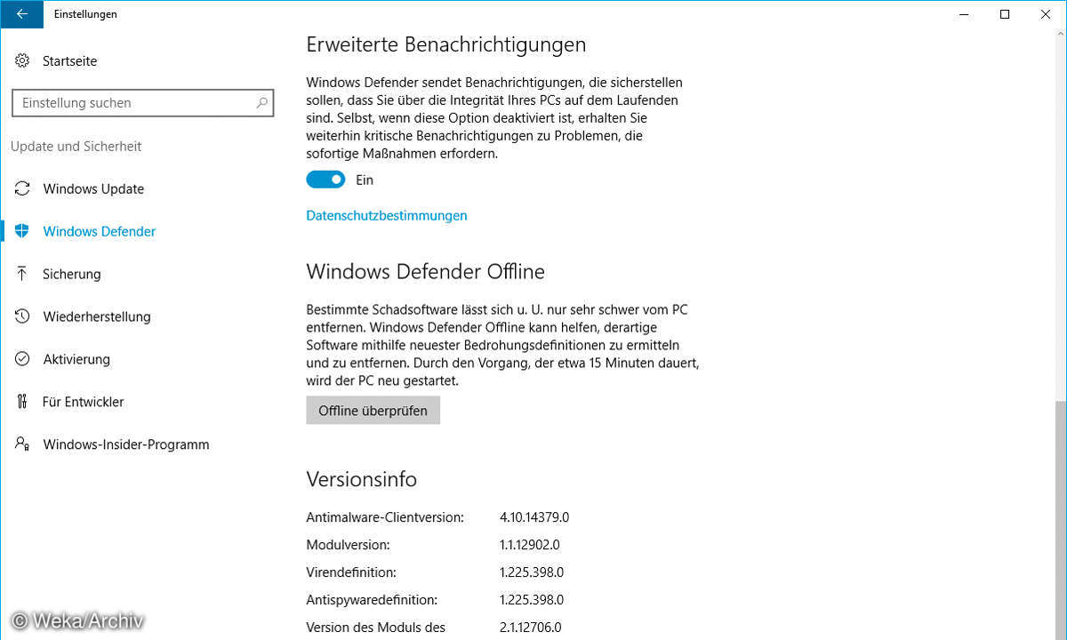
Task: Click the Windows Defender shield icon
Action: click(x=22, y=231)
